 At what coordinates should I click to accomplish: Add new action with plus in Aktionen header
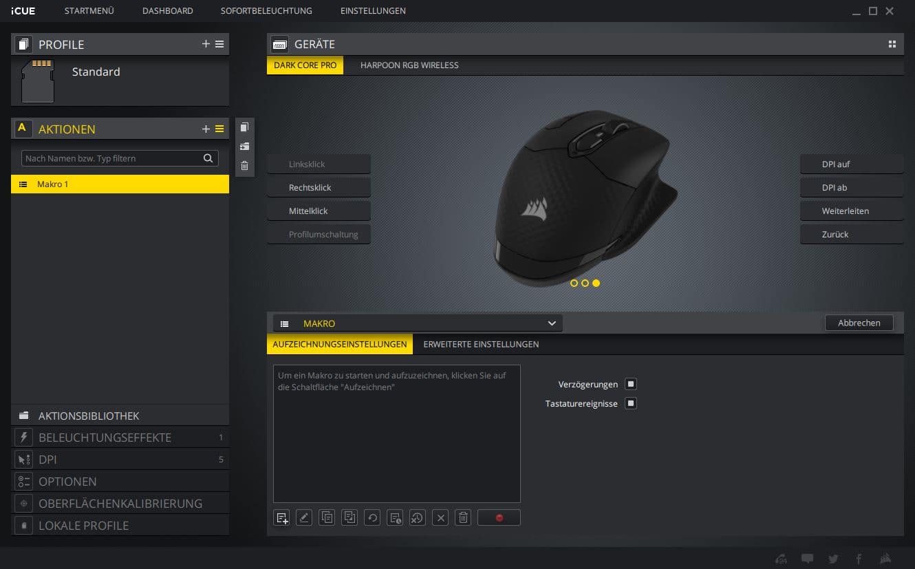pos(206,129)
